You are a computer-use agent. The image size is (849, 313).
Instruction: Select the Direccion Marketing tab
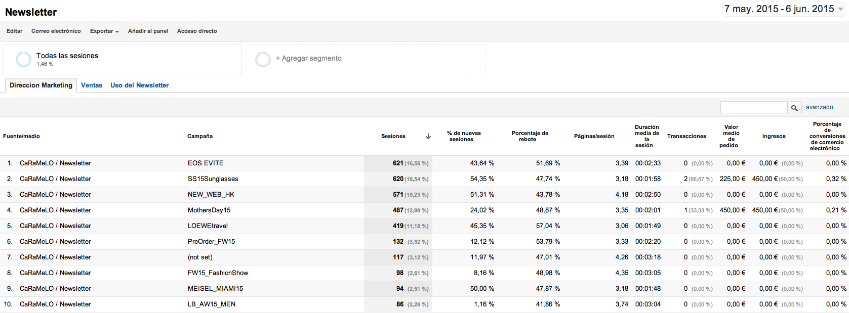click(x=41, y=85)
